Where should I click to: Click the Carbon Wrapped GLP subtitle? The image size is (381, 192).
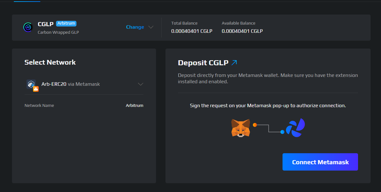pos(58,32)
